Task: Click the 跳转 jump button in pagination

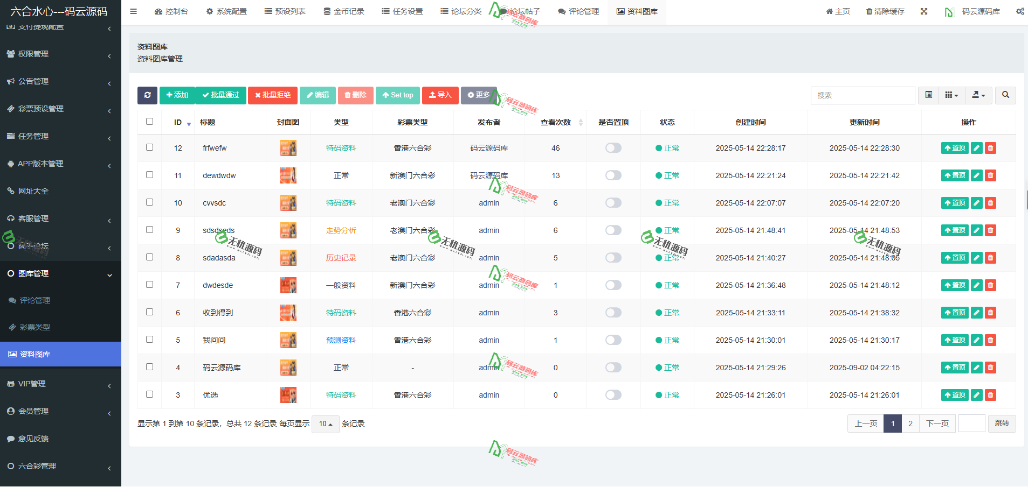Action: (1002, 424)
